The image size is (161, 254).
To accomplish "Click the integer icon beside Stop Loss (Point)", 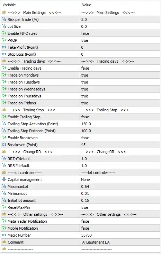I will pyautogui.click(x=4, y=54).
